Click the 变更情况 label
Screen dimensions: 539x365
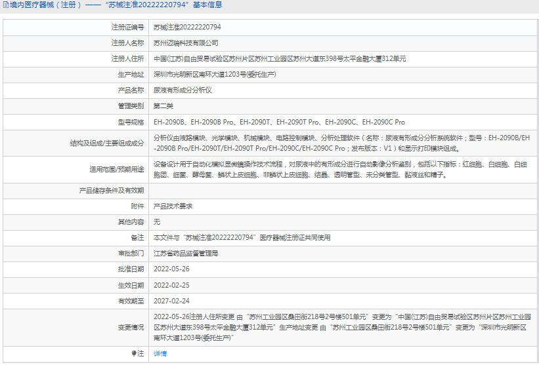pyautogui.click(x=131, y=328)
